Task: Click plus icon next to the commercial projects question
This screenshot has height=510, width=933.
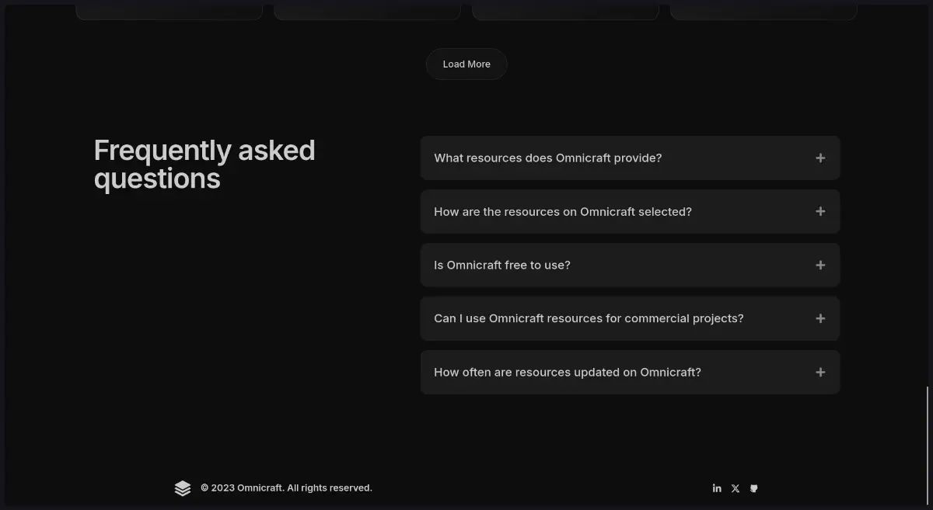Action: [x=820, y=319]
